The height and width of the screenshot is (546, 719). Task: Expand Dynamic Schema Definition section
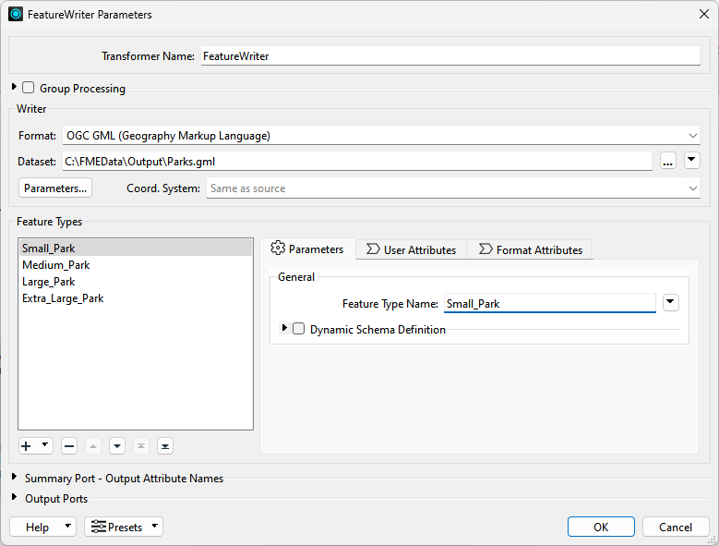[x=284, y=328]
